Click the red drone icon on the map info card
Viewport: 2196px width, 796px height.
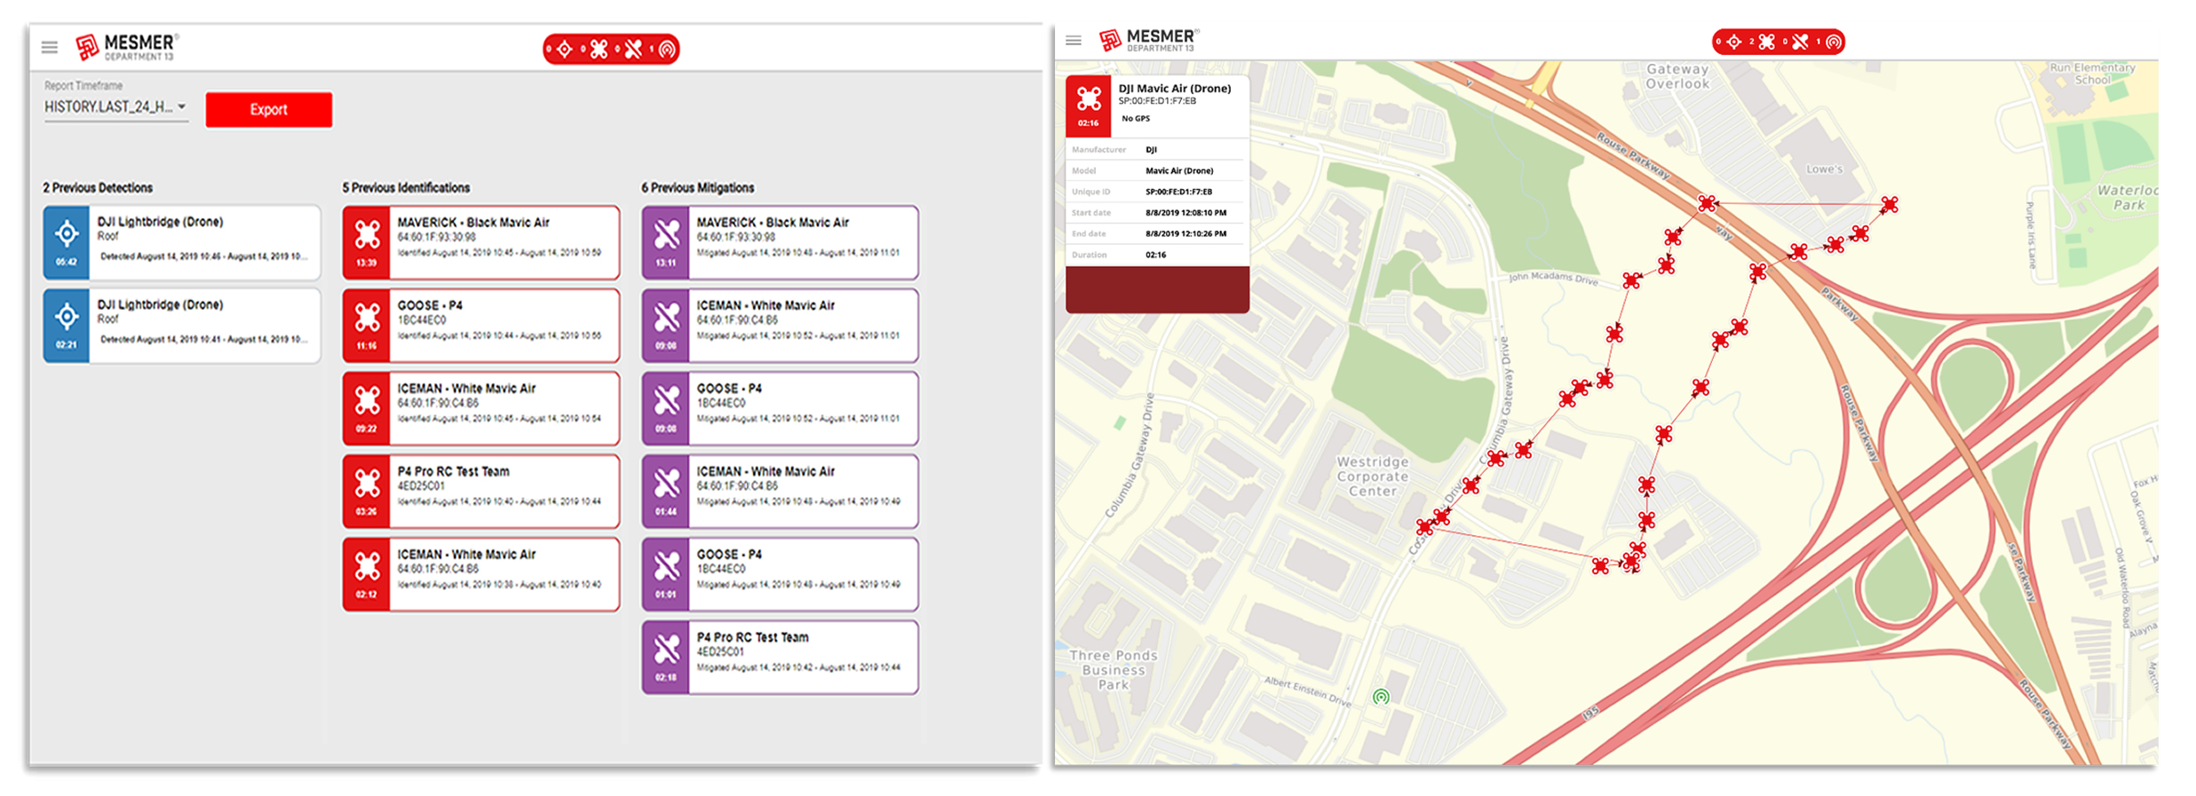[x=1089, y=98]
